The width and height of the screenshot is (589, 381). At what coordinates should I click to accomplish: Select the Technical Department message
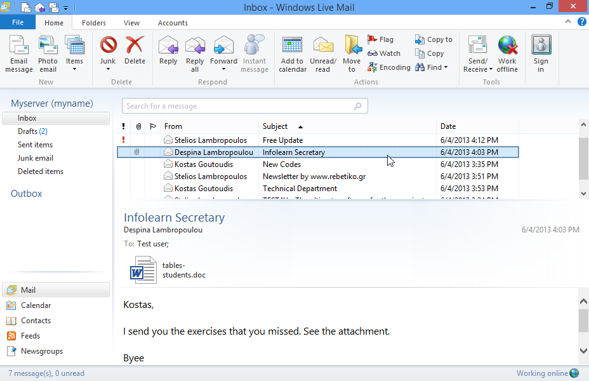318,188
